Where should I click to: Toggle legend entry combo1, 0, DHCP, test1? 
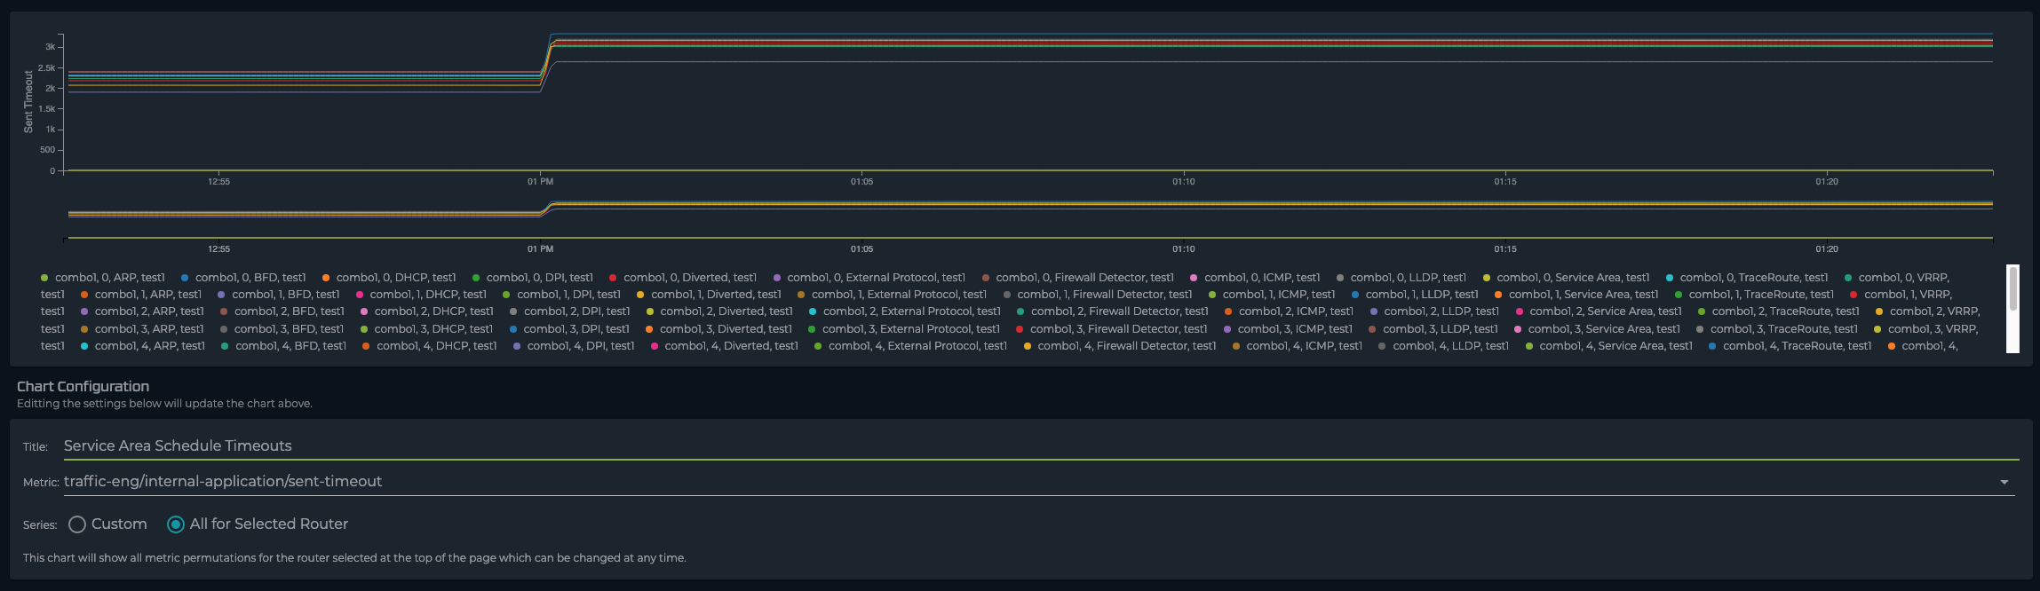[389, 278]
